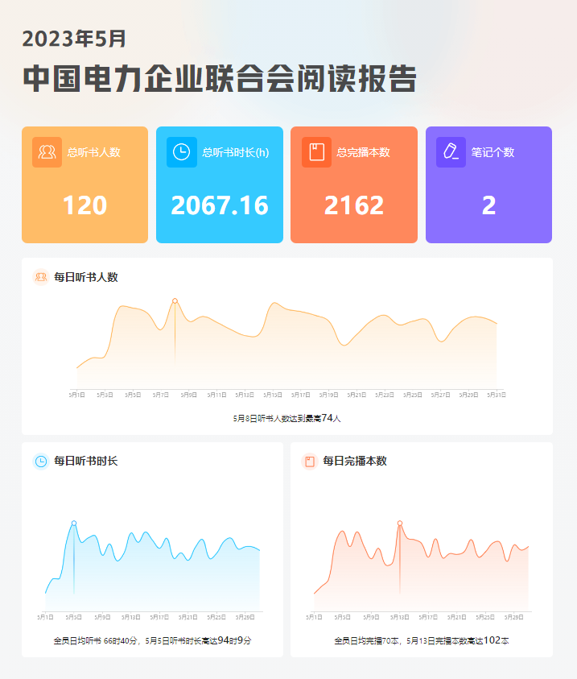This screenshot has height=679, width=577.
Task: Click the 每日听书人数 chart heading
Action: point(86,277)
